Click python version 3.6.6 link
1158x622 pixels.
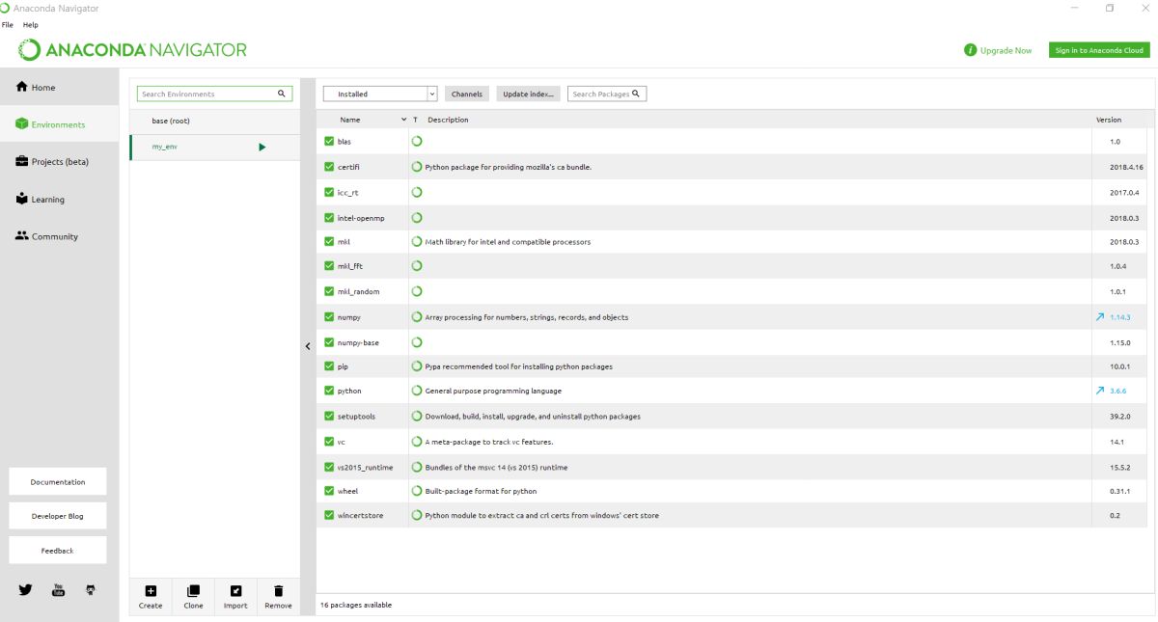point(1118,391)
